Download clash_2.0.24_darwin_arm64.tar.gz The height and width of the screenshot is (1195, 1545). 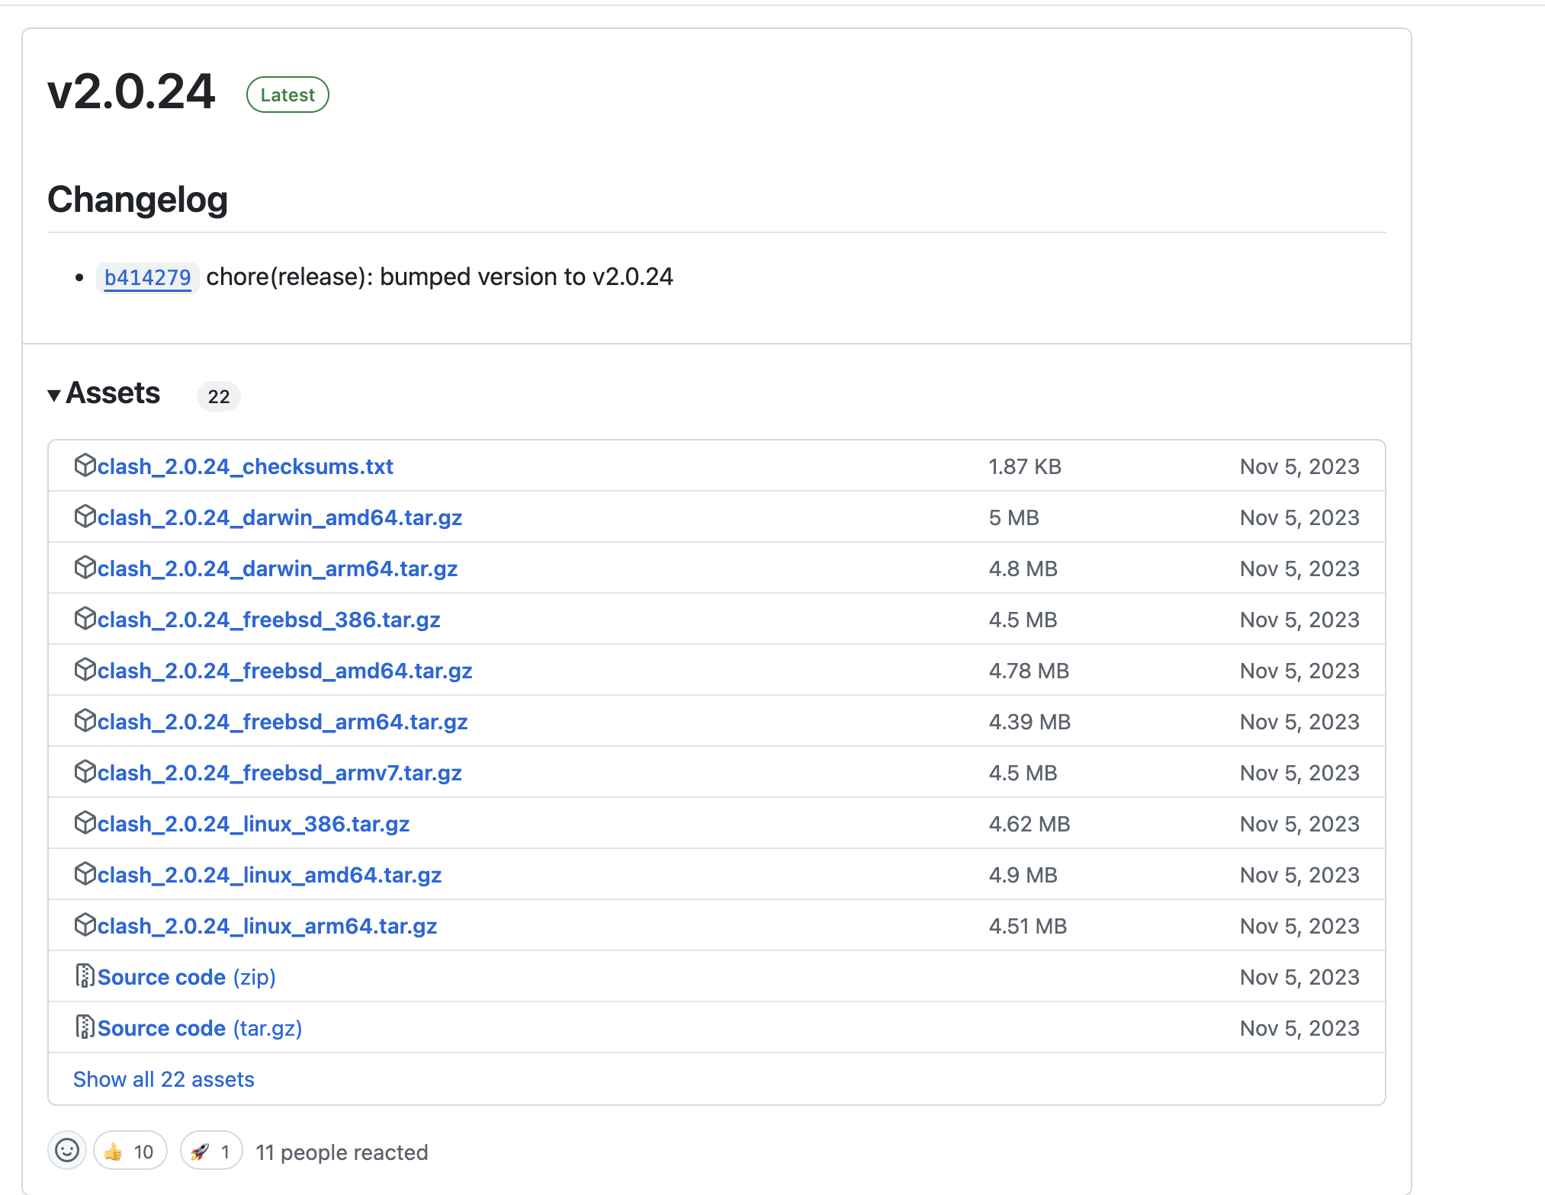277,569
